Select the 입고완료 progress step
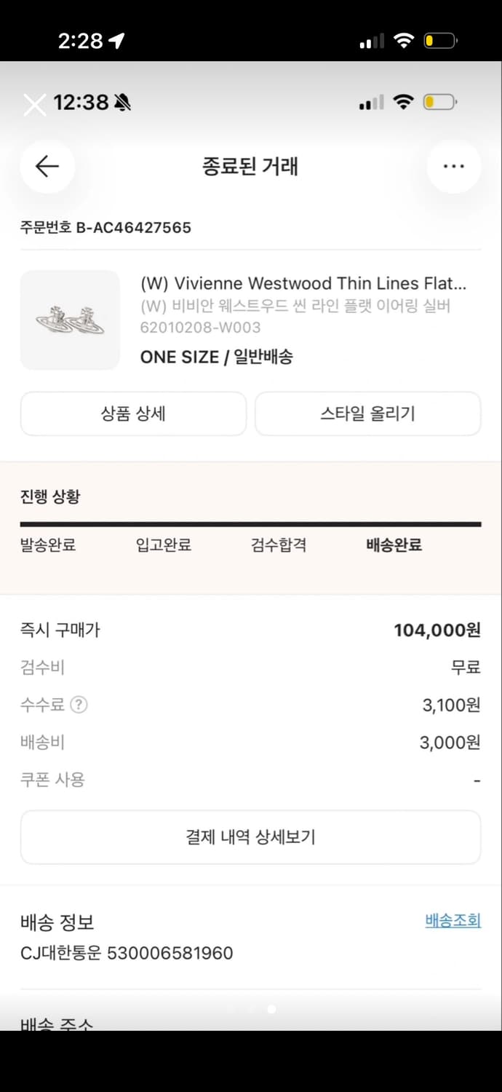Image resolution: width=502 pixels, height=1092 pixels. click(162, 545)
